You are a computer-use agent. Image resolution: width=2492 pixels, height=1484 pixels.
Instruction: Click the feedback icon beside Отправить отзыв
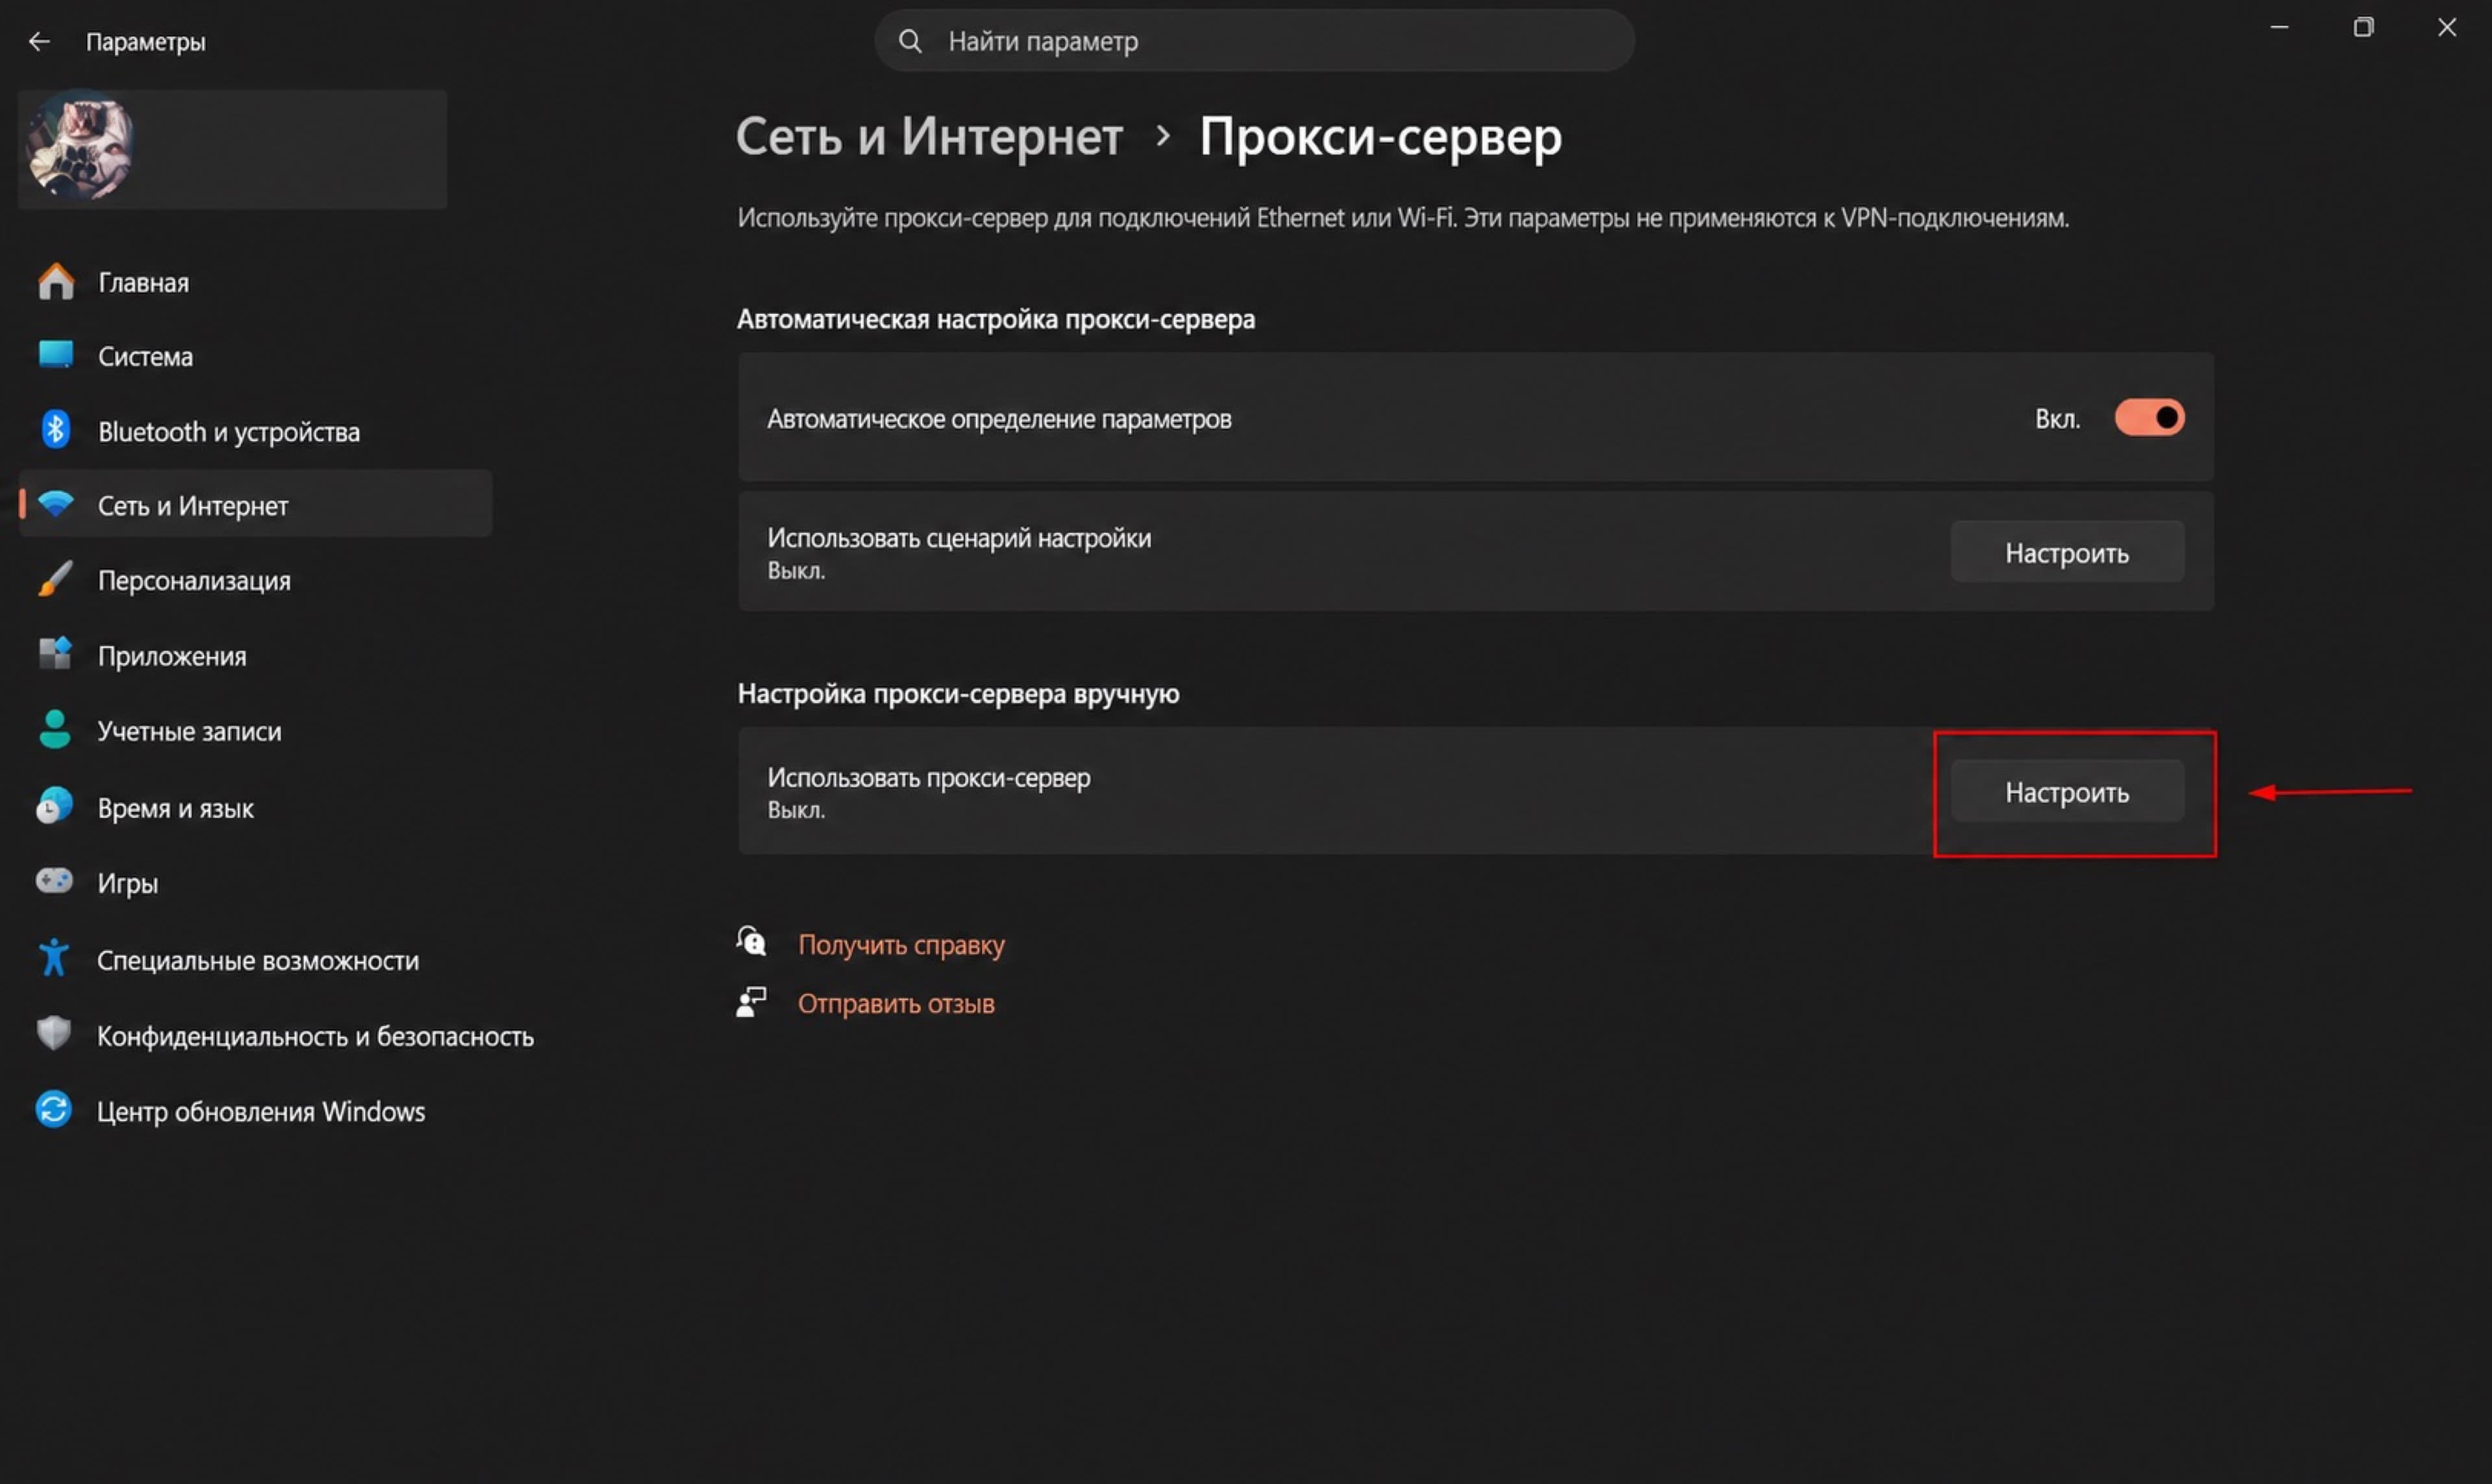(751, 1002)
